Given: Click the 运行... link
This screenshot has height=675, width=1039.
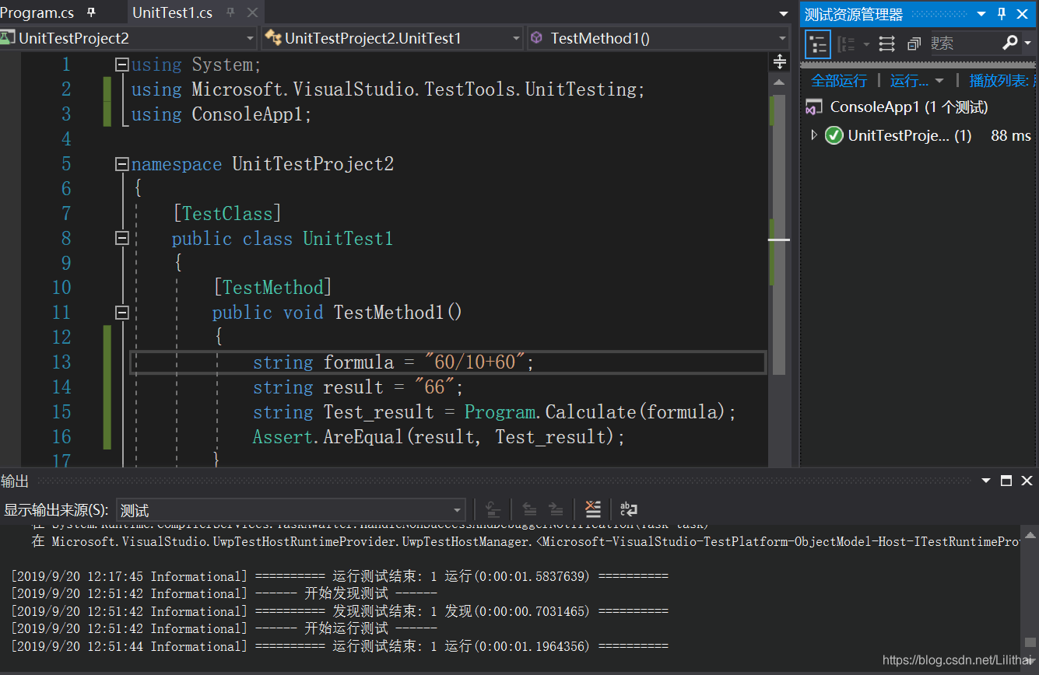Looking at the screenshot, I should (909, 81).
